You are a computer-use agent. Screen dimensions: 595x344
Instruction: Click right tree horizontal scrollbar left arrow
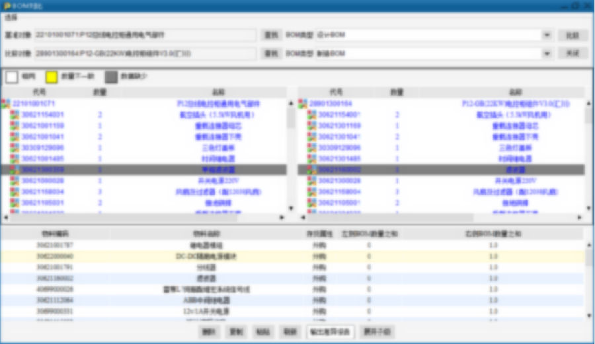tap(303, 217)
